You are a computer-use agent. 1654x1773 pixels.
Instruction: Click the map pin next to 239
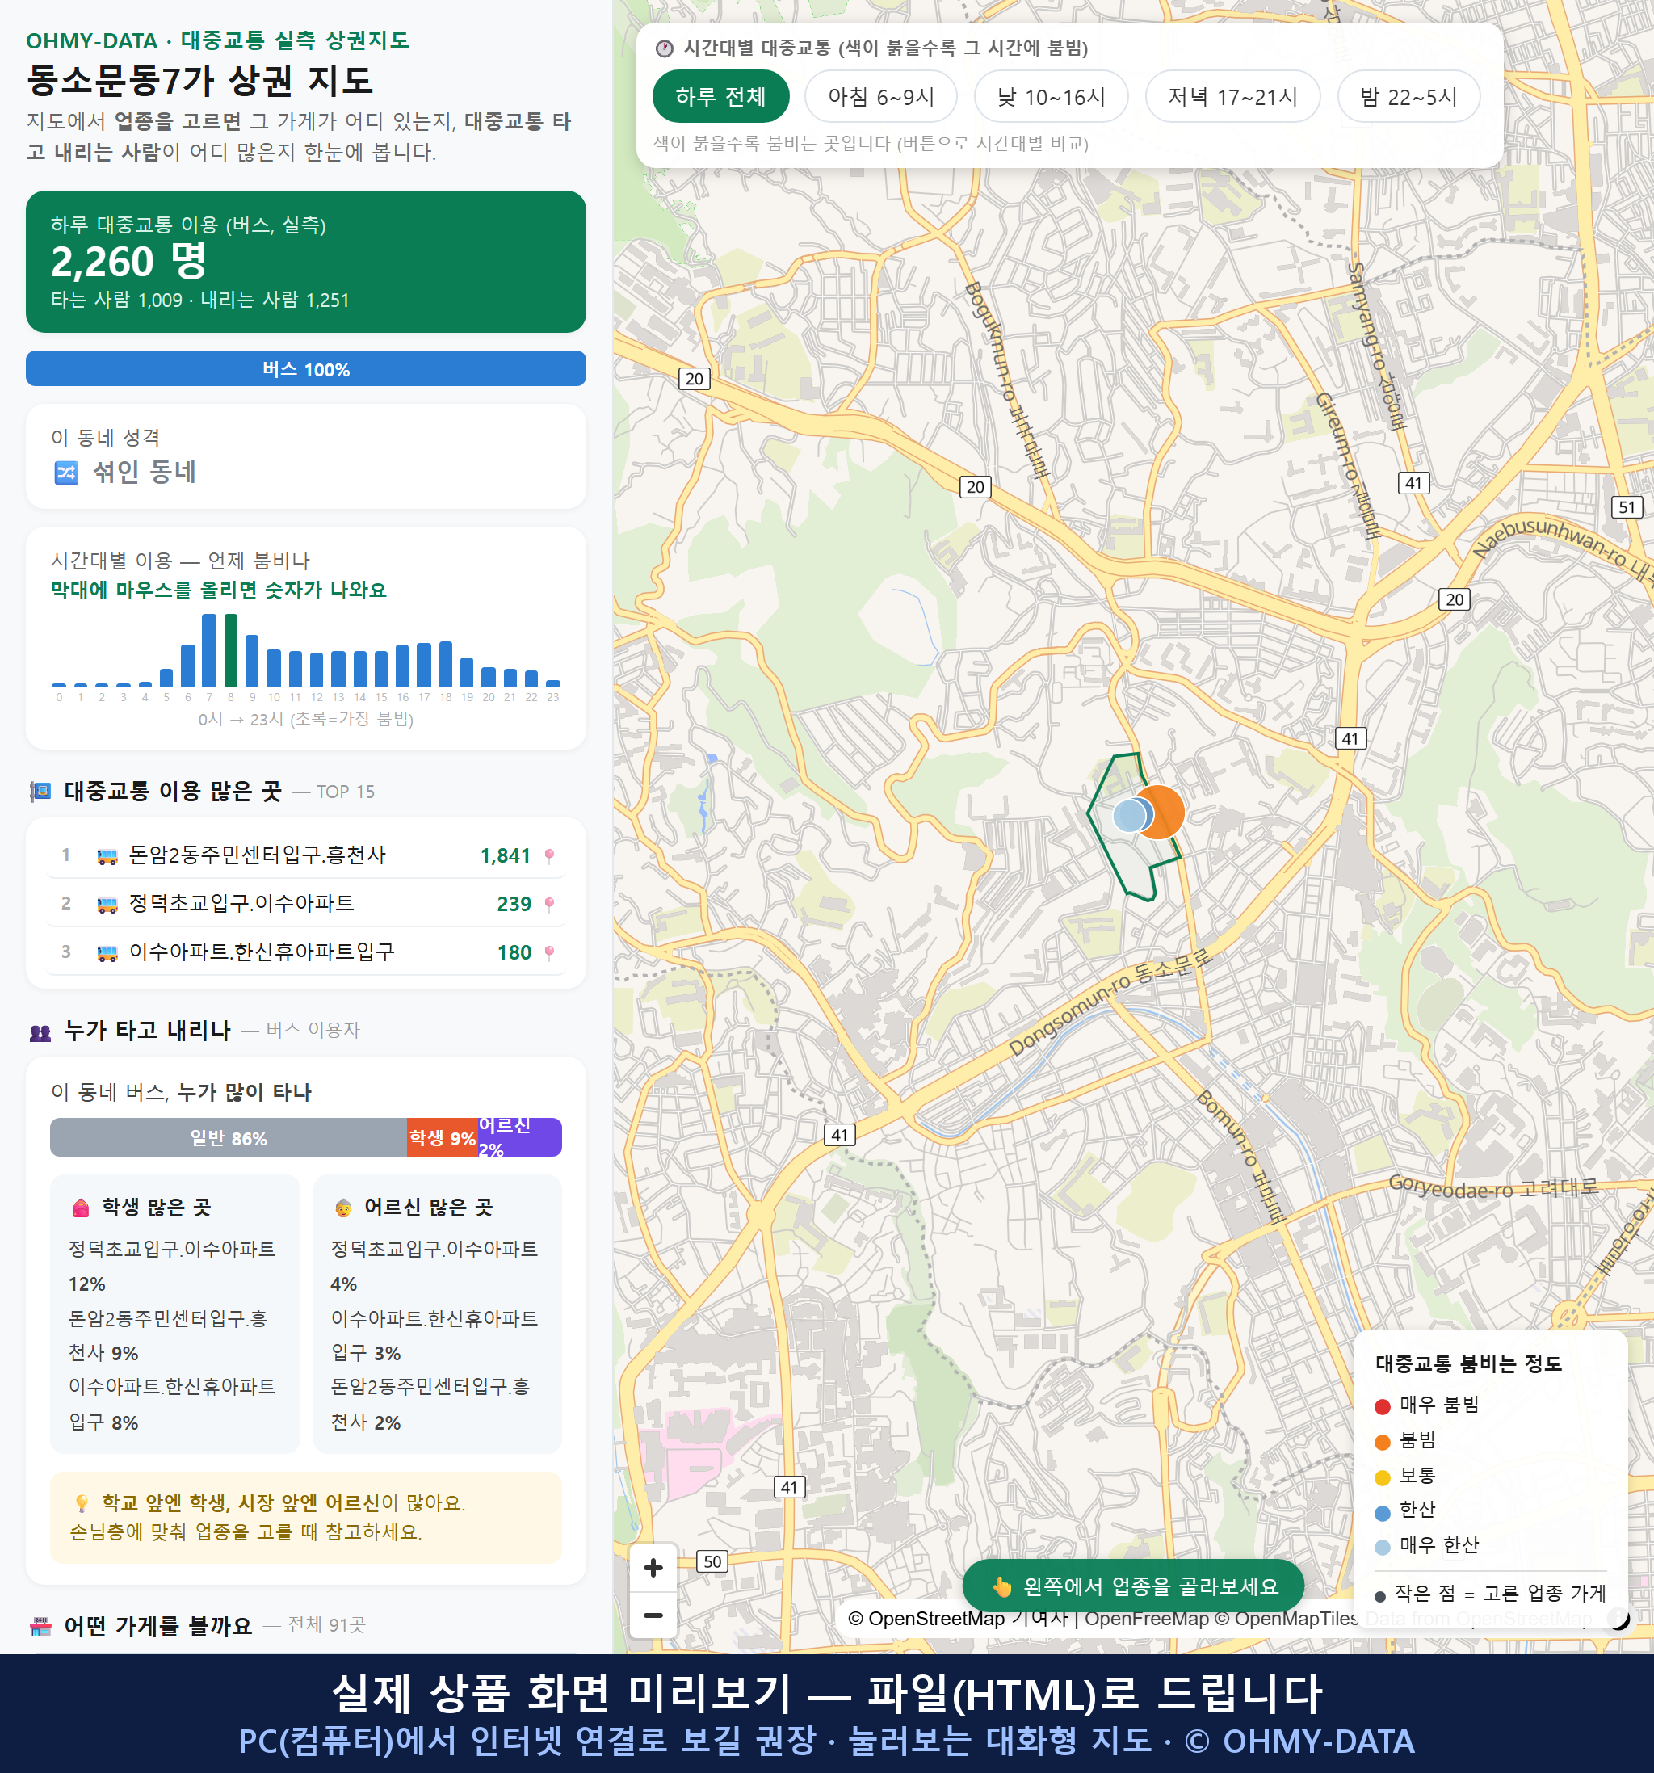click(549, 905)
